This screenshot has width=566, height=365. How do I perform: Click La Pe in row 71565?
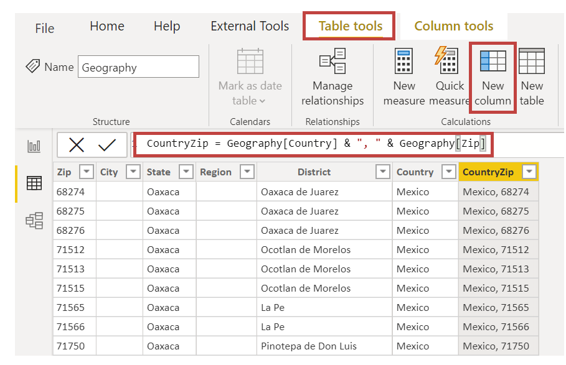324,307
